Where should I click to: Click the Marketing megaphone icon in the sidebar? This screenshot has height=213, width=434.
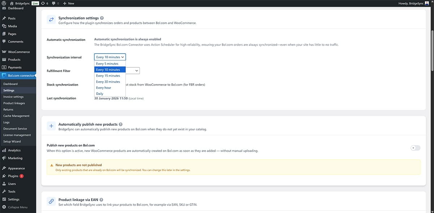[x=5, y=158]
